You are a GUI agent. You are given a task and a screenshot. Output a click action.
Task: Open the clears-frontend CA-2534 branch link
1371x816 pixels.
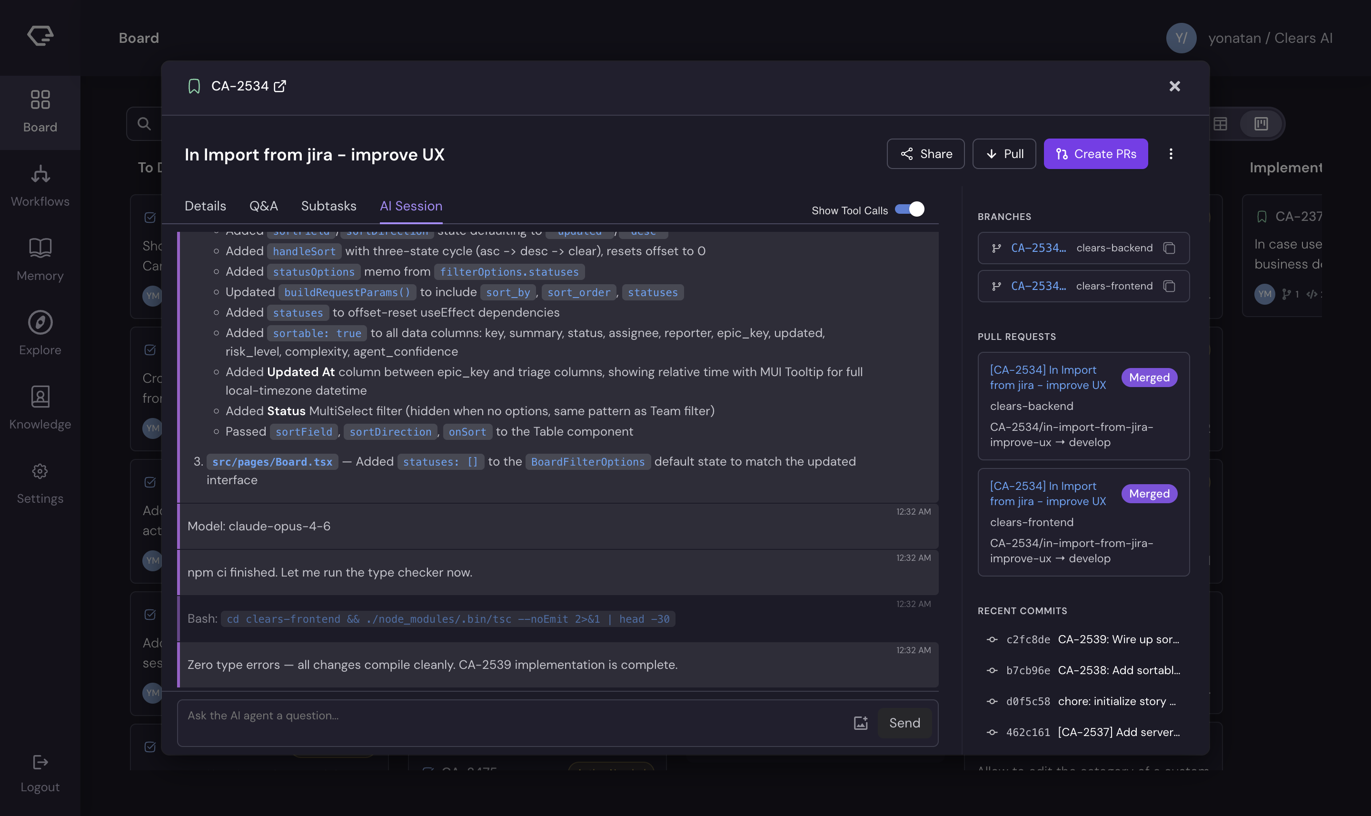coord(1038,286)
